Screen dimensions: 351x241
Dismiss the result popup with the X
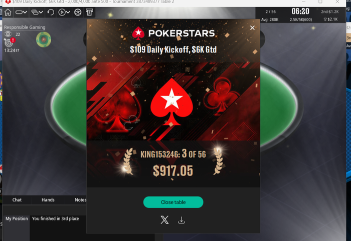252,27
